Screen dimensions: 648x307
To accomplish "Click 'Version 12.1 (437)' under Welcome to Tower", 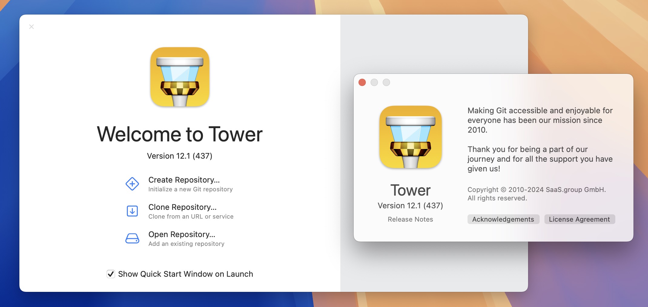I will [180, 156].
